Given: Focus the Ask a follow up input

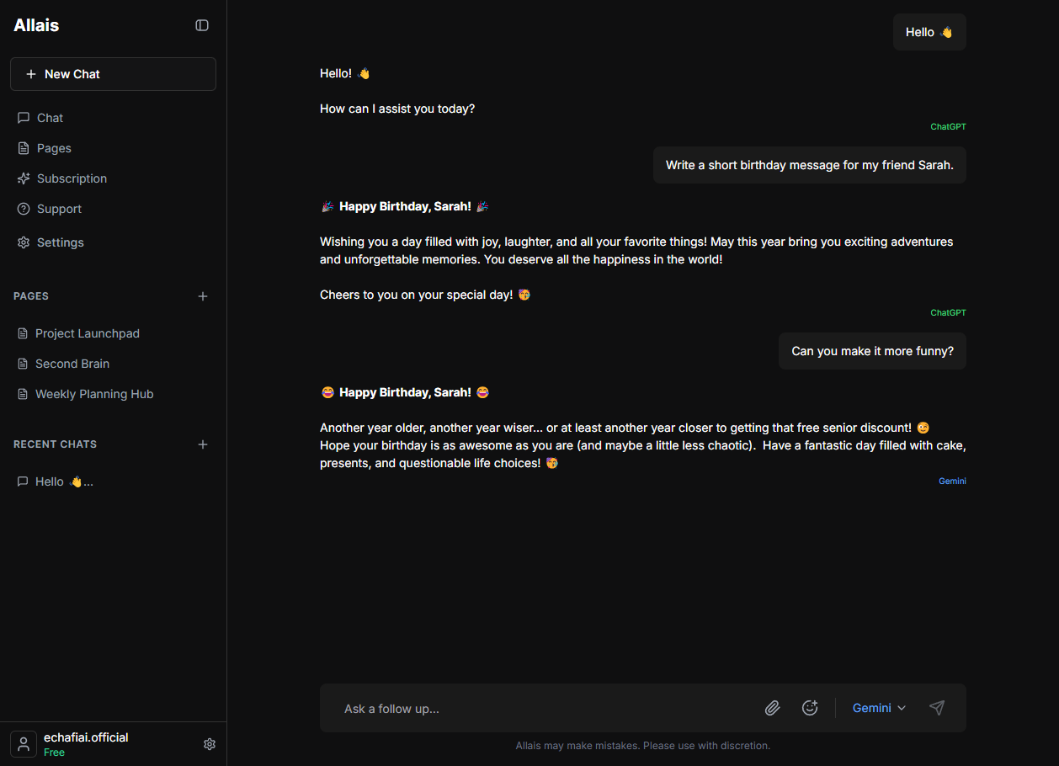Looking at the screenshot, I should 539,709.
